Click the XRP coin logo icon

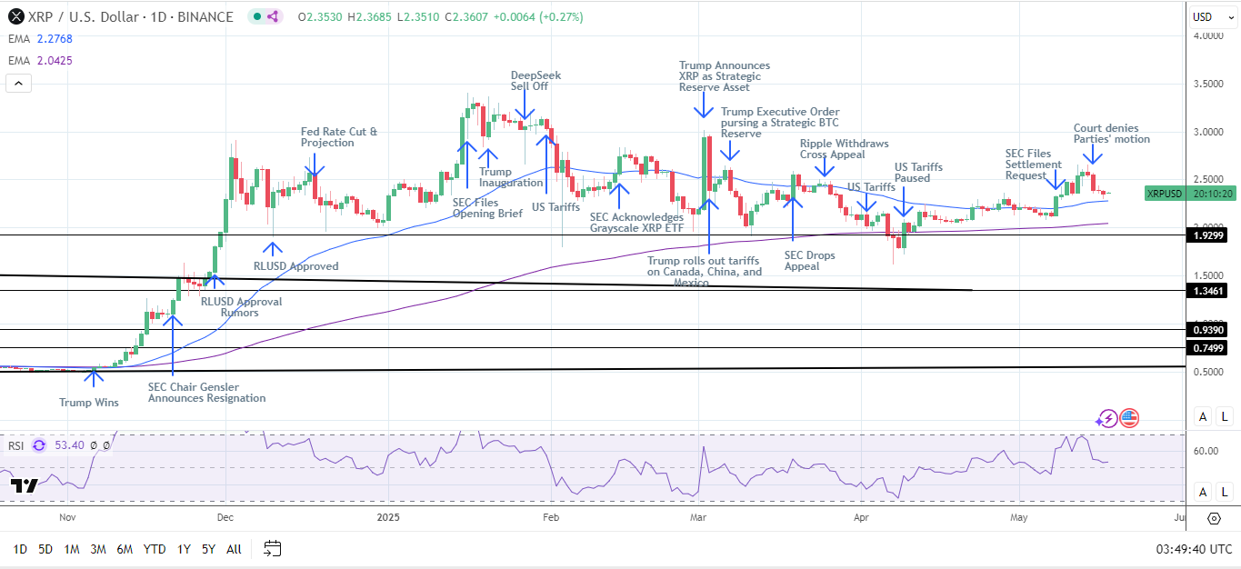pyautogui.click(x=15, y=16)
